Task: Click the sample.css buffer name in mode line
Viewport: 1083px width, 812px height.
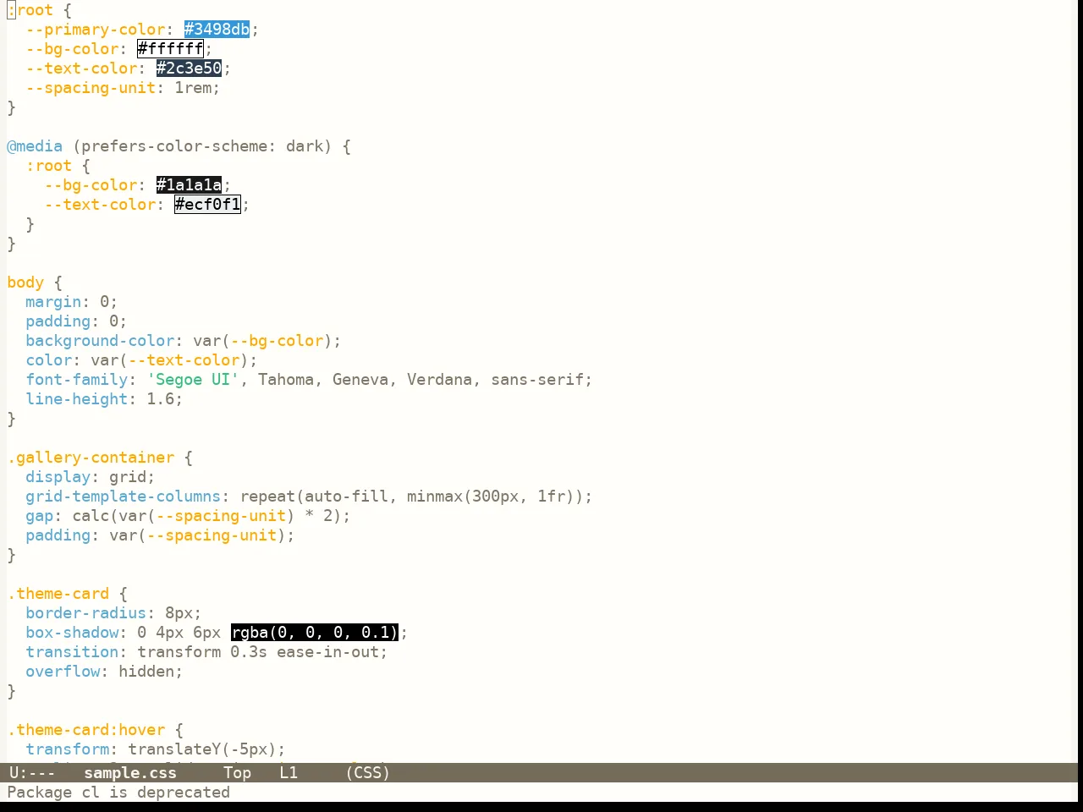Action: point(130,773)
